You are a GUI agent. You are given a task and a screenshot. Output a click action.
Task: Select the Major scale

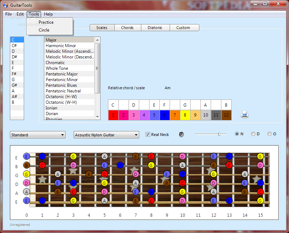point(69,40)
